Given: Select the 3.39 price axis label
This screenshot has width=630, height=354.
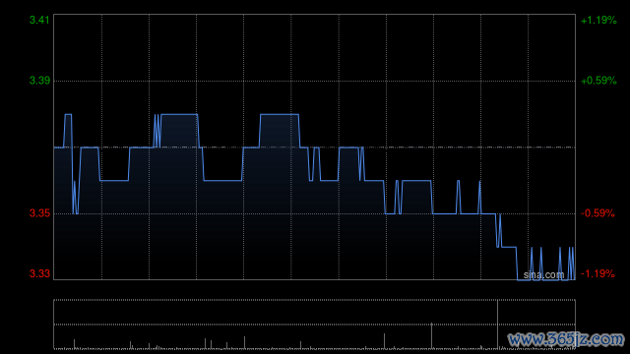Looking at the screenshot, I should pyautogui.click(x=39, y=81).
